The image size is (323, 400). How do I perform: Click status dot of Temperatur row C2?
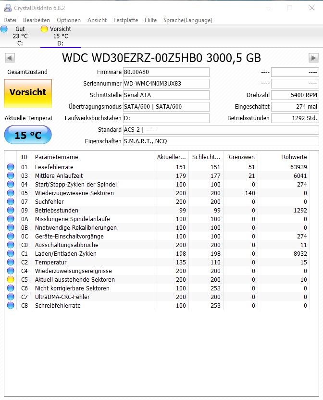[11, 262]
